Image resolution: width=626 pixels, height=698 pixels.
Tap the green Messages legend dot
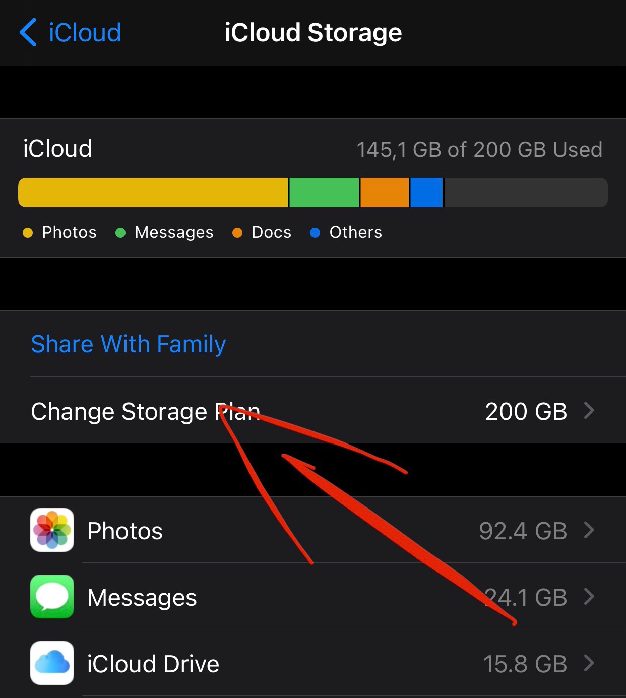click(120, 233)
